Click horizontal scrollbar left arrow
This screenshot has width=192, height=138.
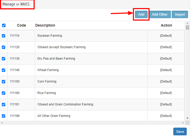point(2,123)
